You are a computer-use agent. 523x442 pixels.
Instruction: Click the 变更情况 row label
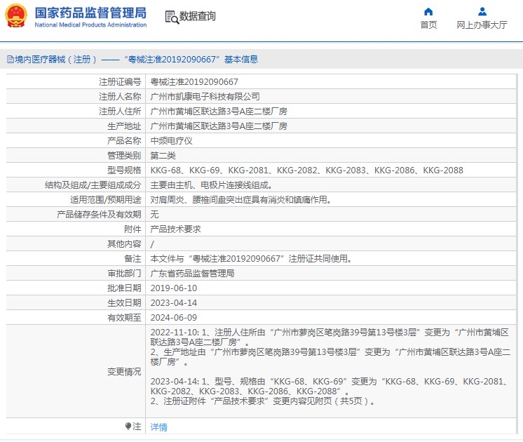124,372
